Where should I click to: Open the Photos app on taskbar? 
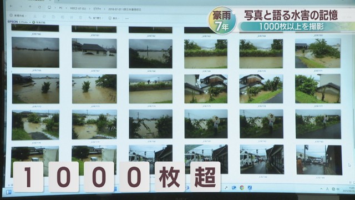(250, 188)
